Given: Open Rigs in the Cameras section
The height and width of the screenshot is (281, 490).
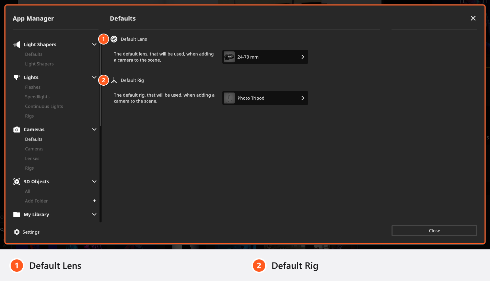Looking at the screenshot, I should [x=29, y=168].
